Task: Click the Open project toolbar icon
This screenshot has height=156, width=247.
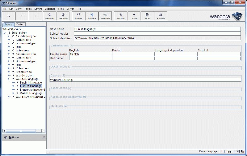Action: [x=50, y=15]
